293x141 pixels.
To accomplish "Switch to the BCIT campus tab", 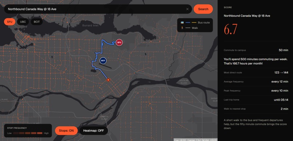I will (x=37, y=22).
